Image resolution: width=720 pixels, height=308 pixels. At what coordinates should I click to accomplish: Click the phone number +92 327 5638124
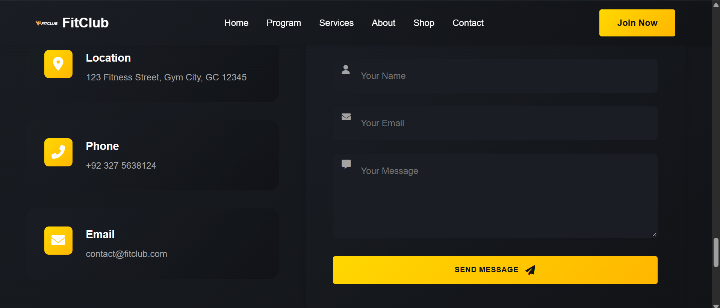click(x=121, y=166)
